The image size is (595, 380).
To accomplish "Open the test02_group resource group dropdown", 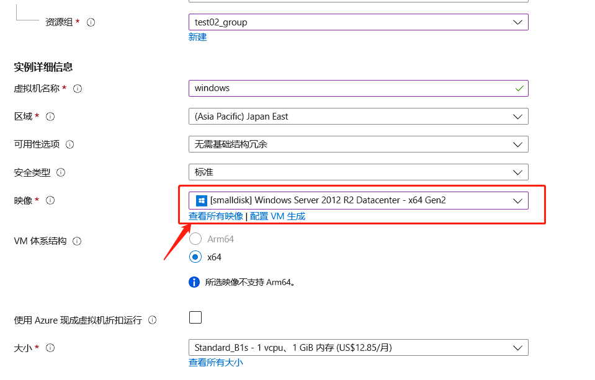I will [x=358, y=22].
